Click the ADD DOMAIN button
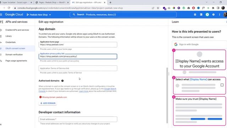Viewport: 227px width, 128px height. tap(48, 103)
